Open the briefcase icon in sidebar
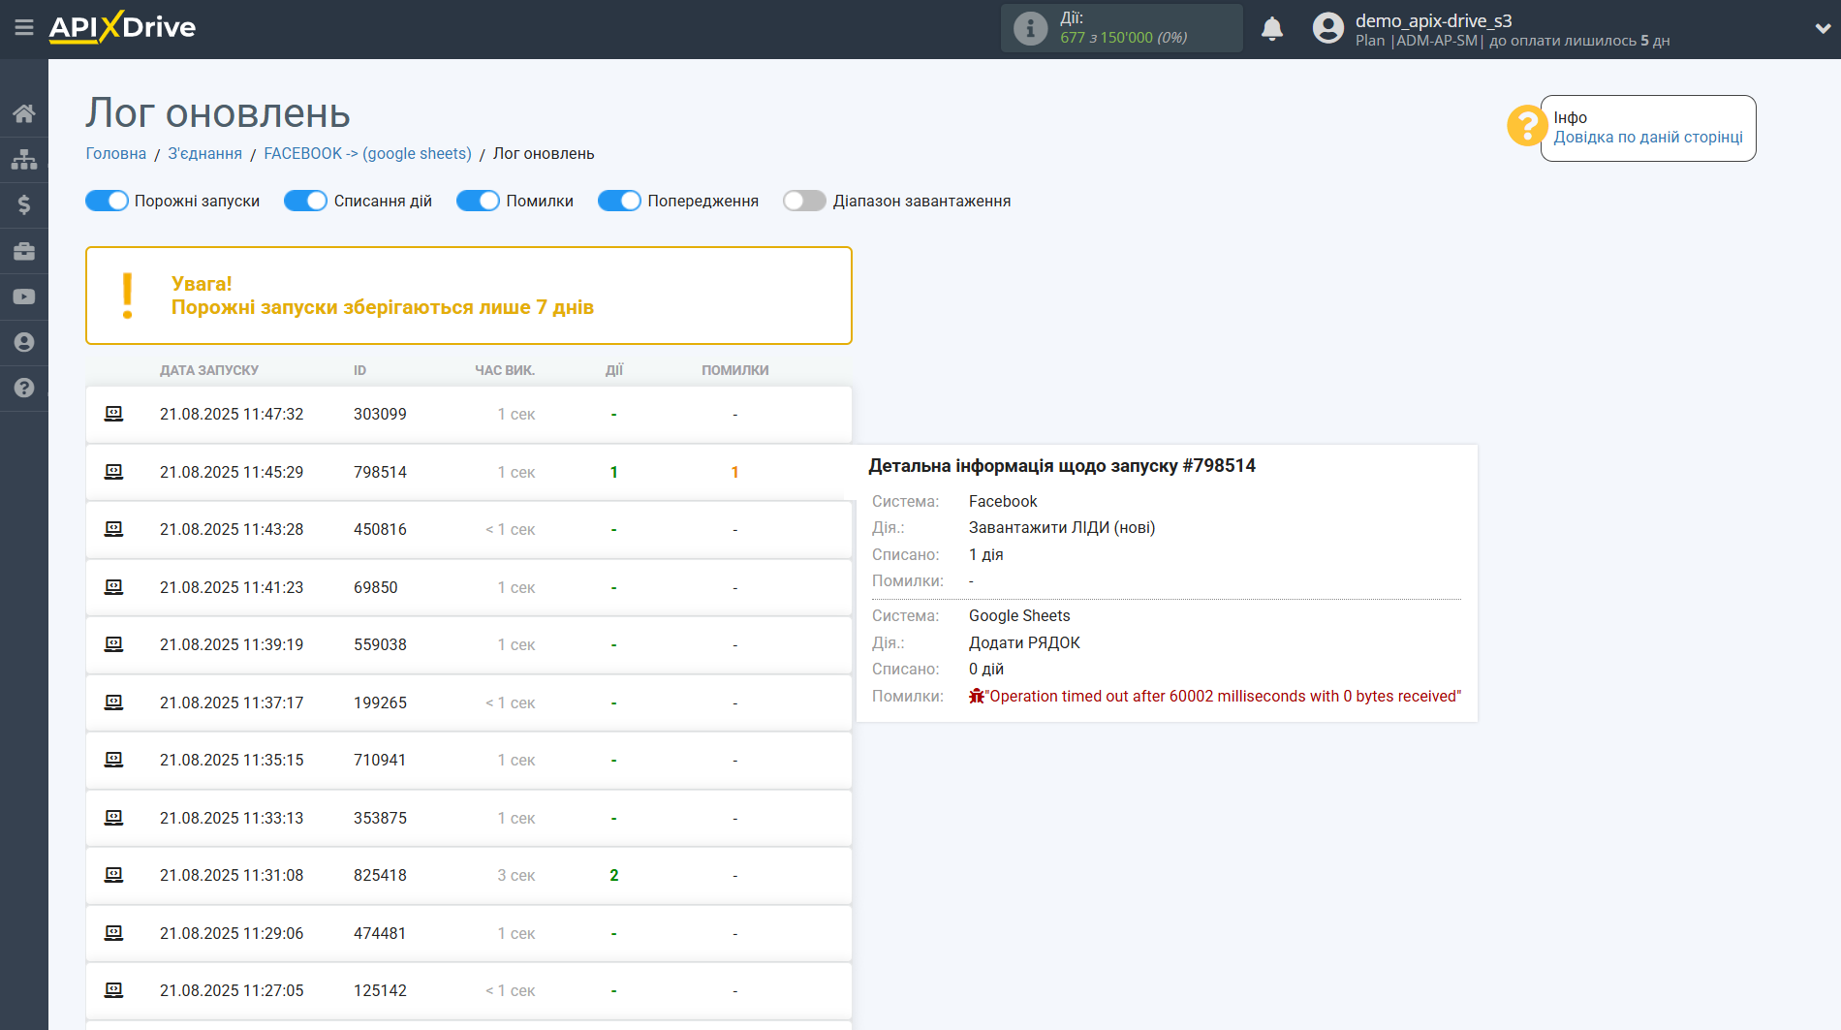The image size is (1841, 1030). pos(24,251)
